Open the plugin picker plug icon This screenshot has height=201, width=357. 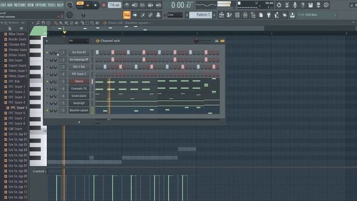click(x=269, y=15)
